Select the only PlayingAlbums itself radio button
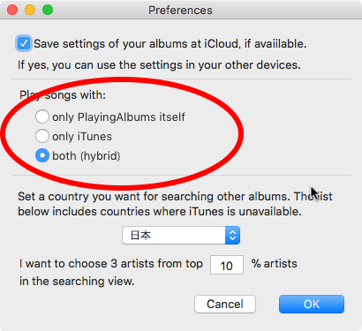The width and height of the screenshot is (362, 331). 42,117
